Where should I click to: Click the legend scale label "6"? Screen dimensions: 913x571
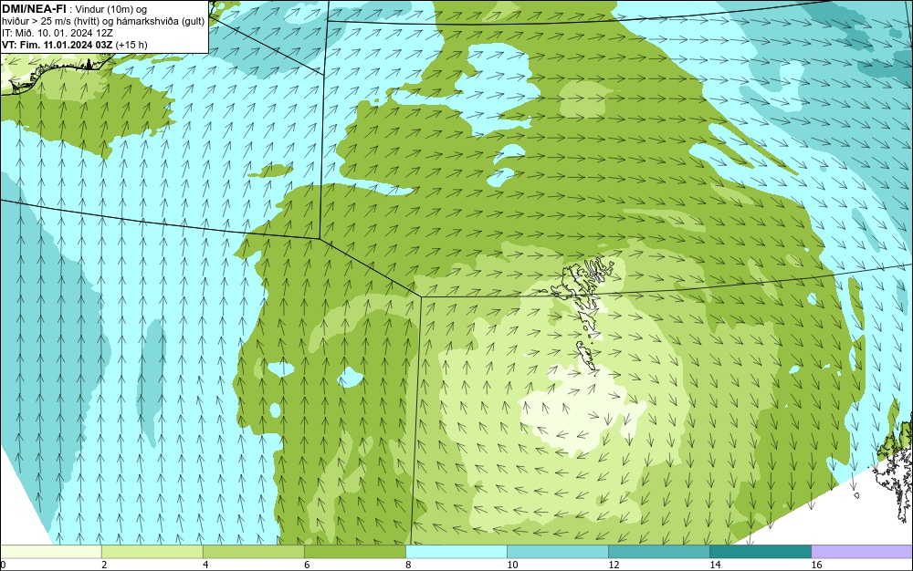(x=307, y=565)
